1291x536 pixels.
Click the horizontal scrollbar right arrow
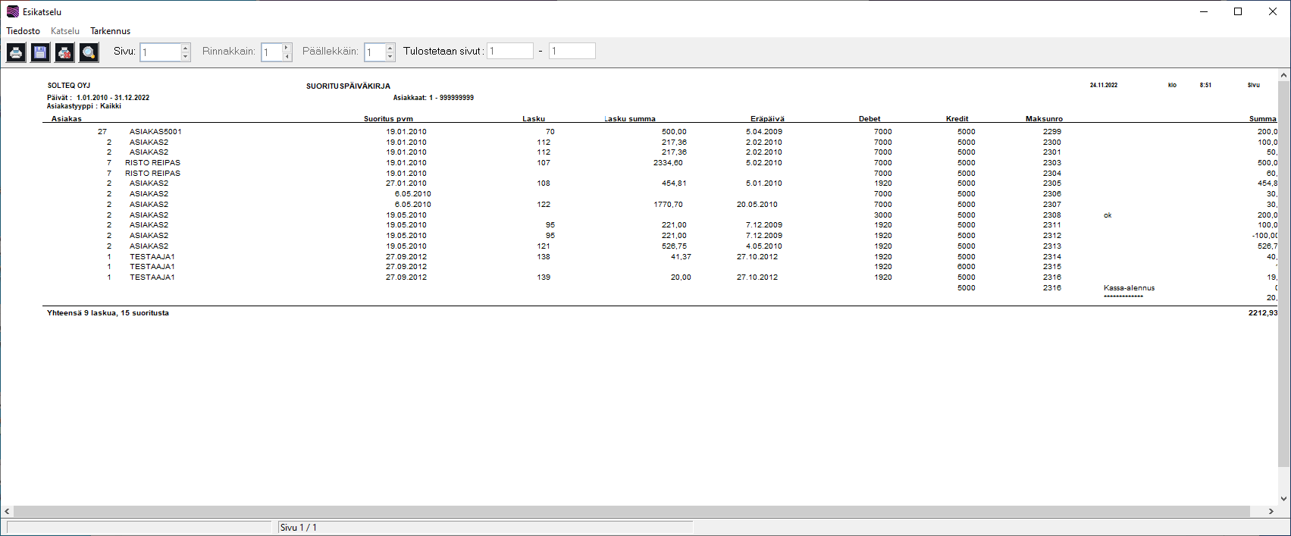coord(1271,512)
